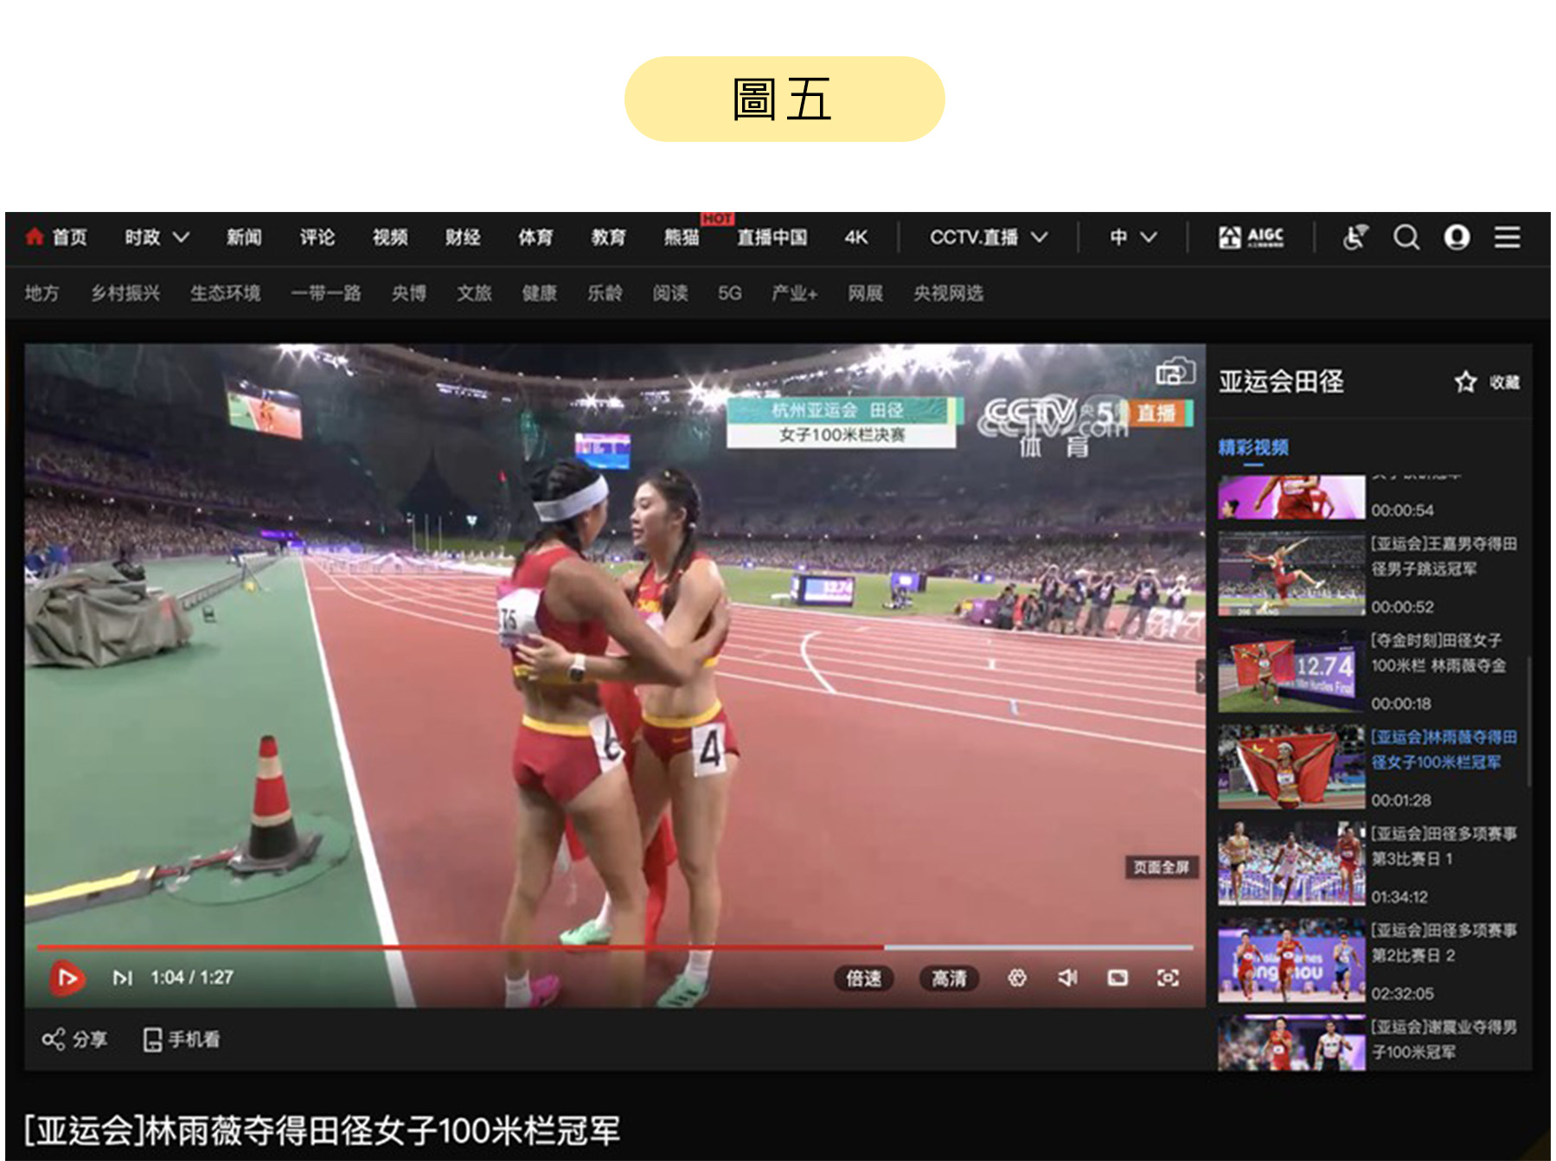
Task: Mute the video volume icon
Action: 1067,978
